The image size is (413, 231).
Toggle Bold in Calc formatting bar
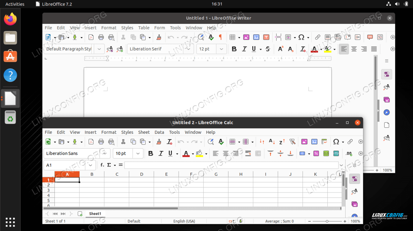click(x=150, y=153)
